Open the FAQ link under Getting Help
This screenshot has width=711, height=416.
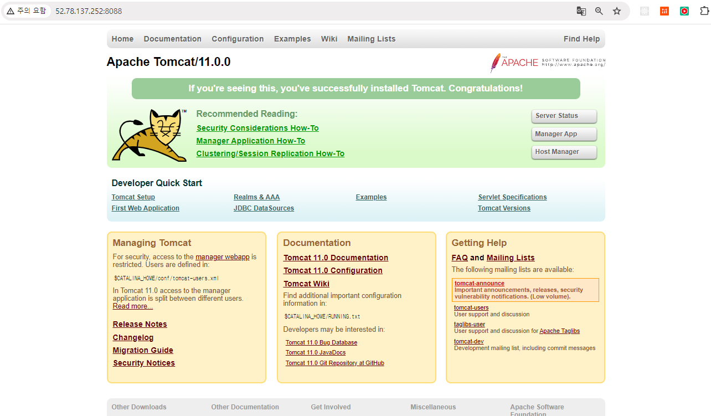(460, 258)
